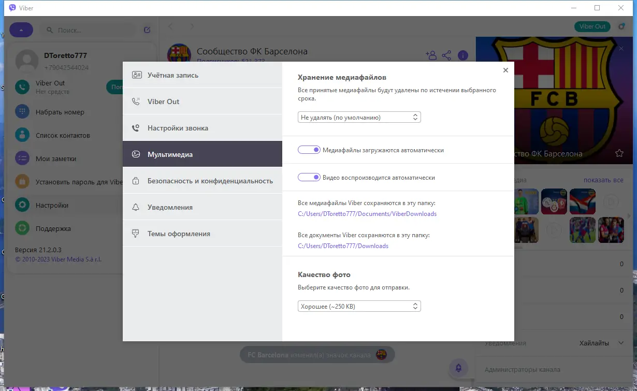The image size is (637, 391).
Task: Open the ViberDownloads folder path link
Action: 367,214
